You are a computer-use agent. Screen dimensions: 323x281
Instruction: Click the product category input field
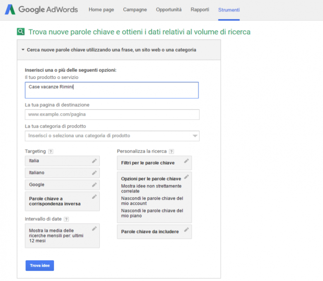(x=112, y=136)
